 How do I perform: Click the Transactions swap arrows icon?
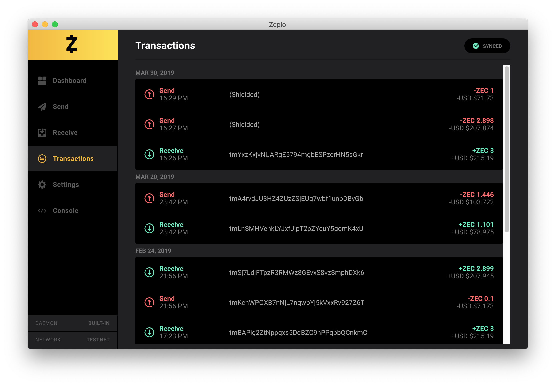click(x=42, y=159)
